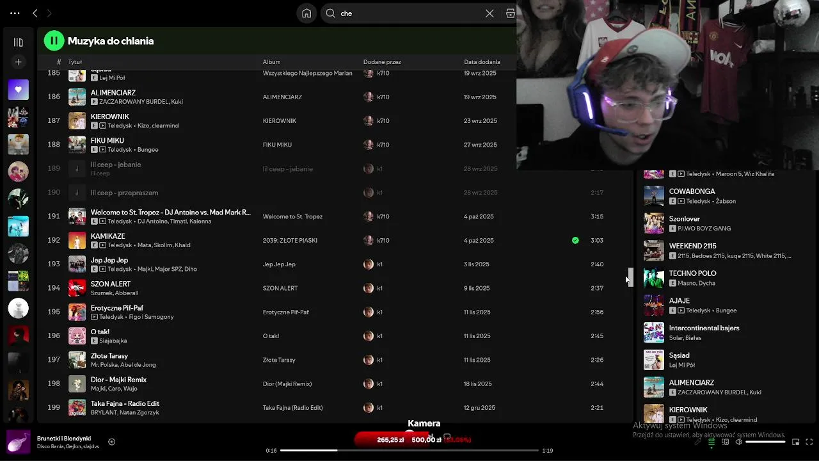819x461 pixels.
Task: Open Liked Songs heart tile
Action: [18, 90]
